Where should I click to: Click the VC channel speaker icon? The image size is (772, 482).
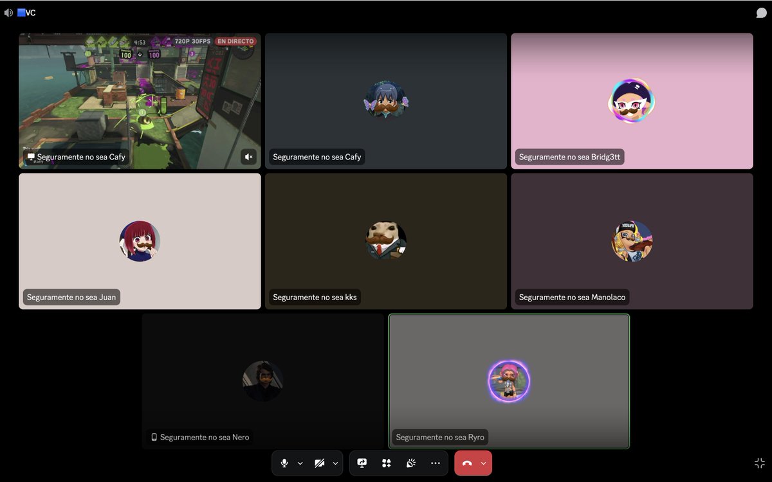[x=8, y=12]
